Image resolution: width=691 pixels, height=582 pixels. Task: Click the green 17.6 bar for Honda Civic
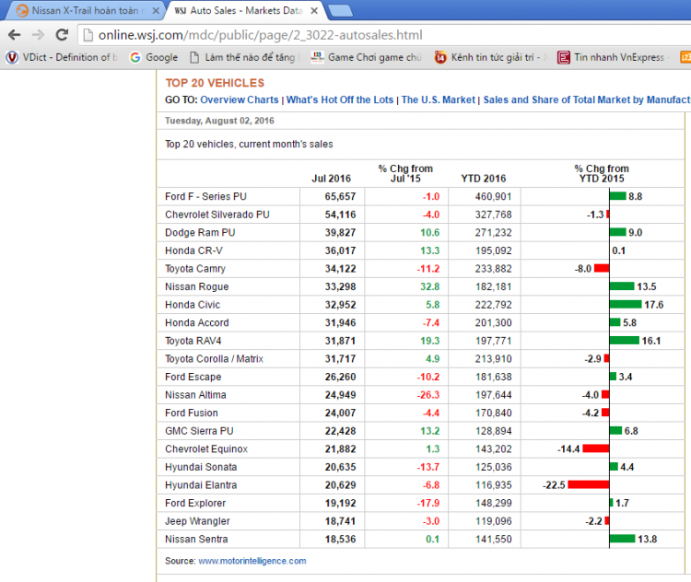626,305
